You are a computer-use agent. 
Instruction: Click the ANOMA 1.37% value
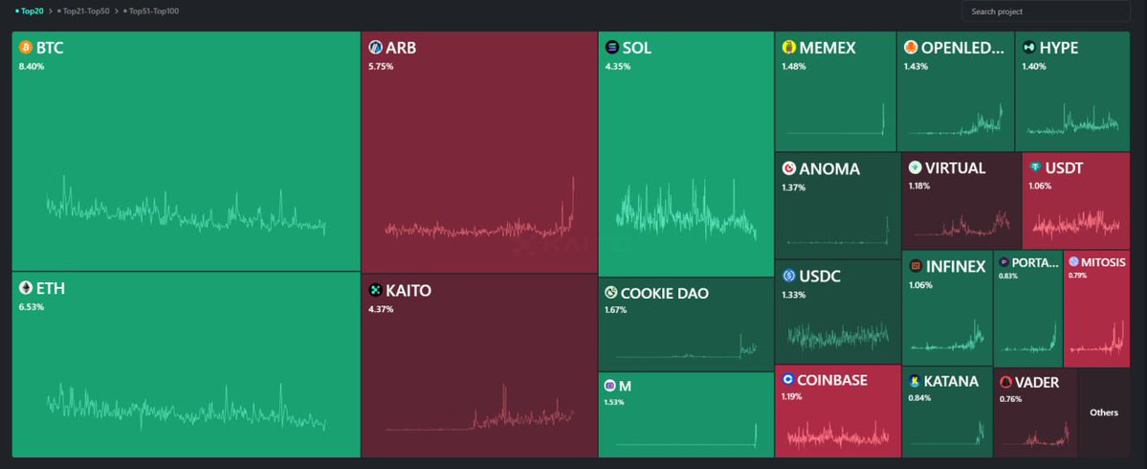coord(794,188)
